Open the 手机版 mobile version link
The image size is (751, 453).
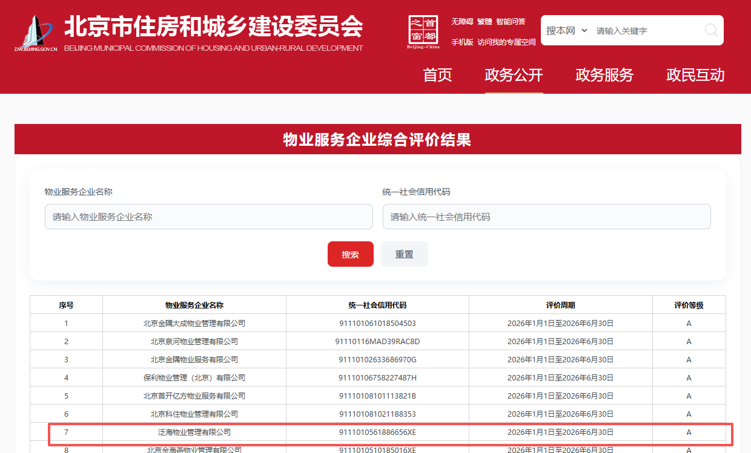tap(462, 42)
